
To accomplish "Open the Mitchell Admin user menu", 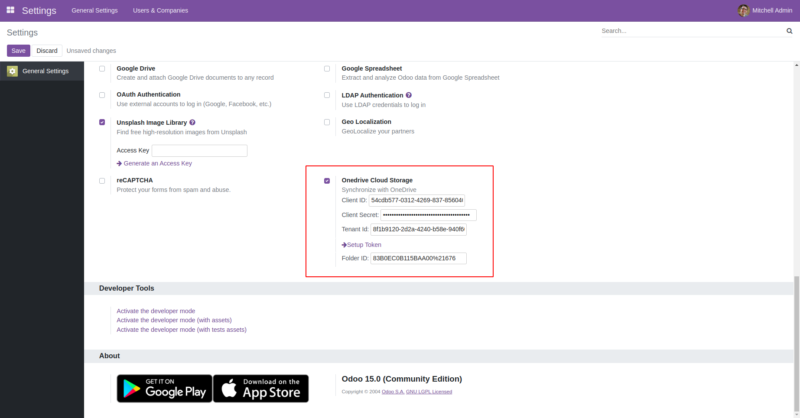I will pos(765,10).
